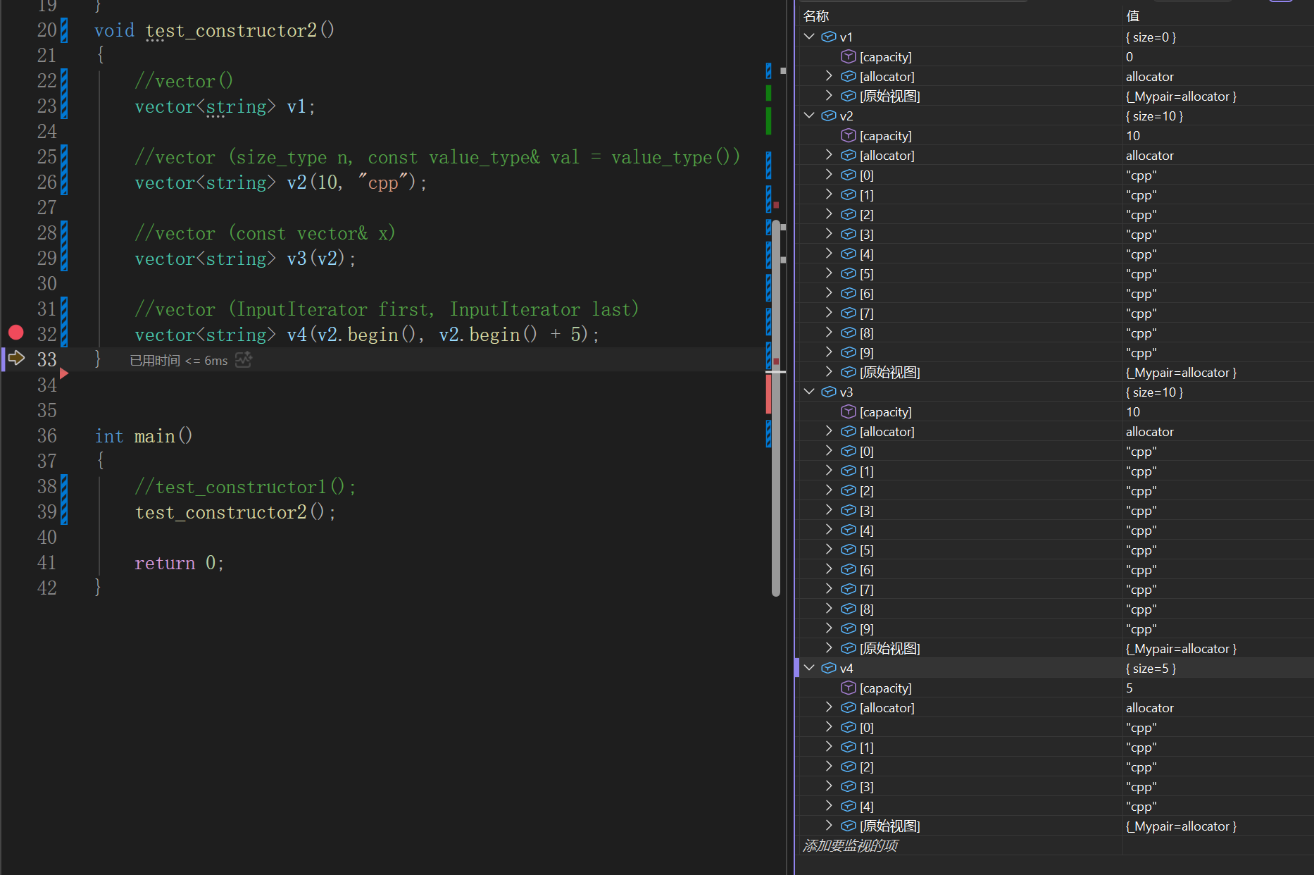Viewport: 1314px width, 875px height.
Task: Click the icon of v2 element [7]
Action: 849,313
